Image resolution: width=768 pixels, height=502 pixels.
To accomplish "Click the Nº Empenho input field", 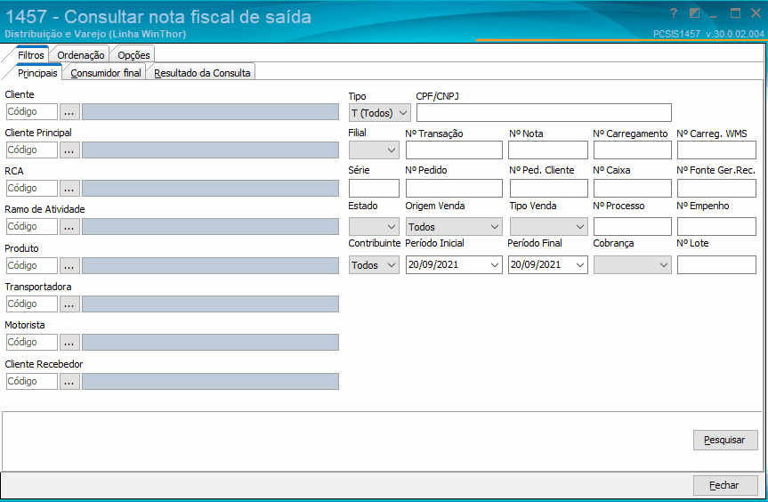I will 716,226.
